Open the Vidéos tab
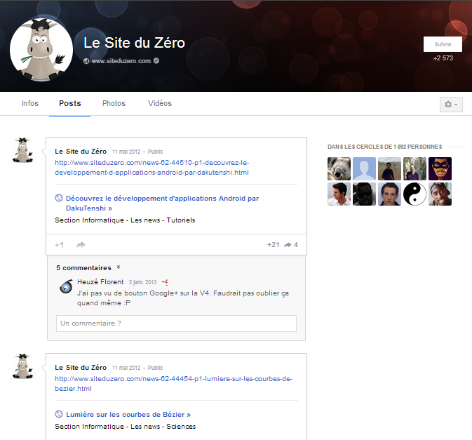Image resolution: width=472 pixels, height=440 pixels. pos(159,103)
